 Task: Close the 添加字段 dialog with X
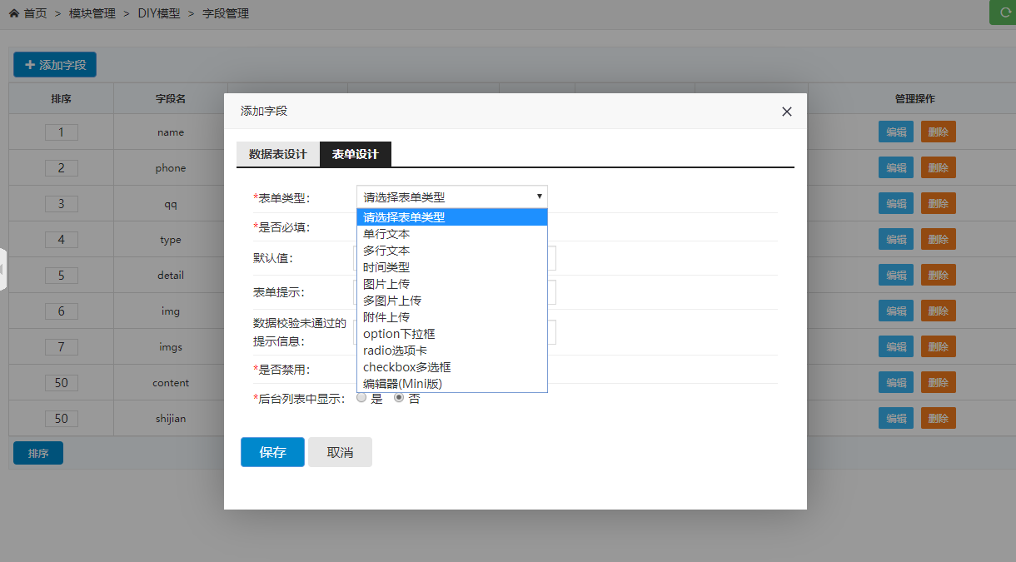[786, 112]
